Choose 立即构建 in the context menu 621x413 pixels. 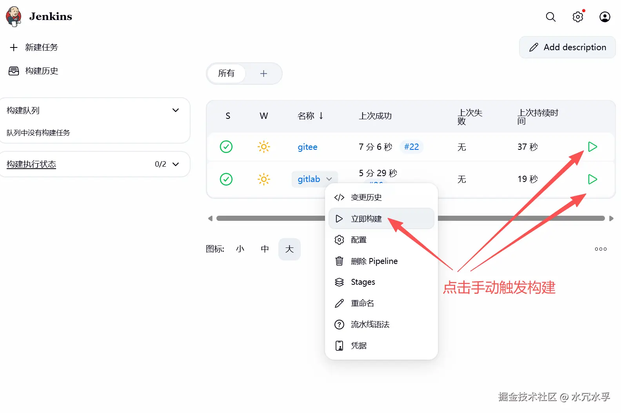click(x=381, y=218)
